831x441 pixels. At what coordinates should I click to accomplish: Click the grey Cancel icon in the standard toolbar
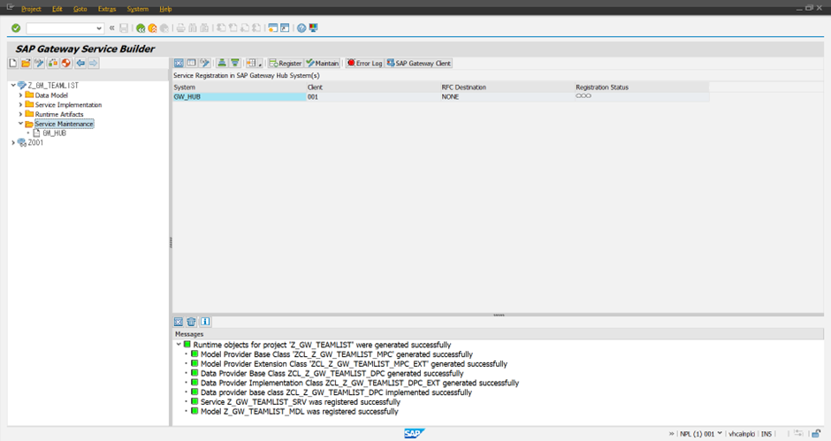coord(164,28)
